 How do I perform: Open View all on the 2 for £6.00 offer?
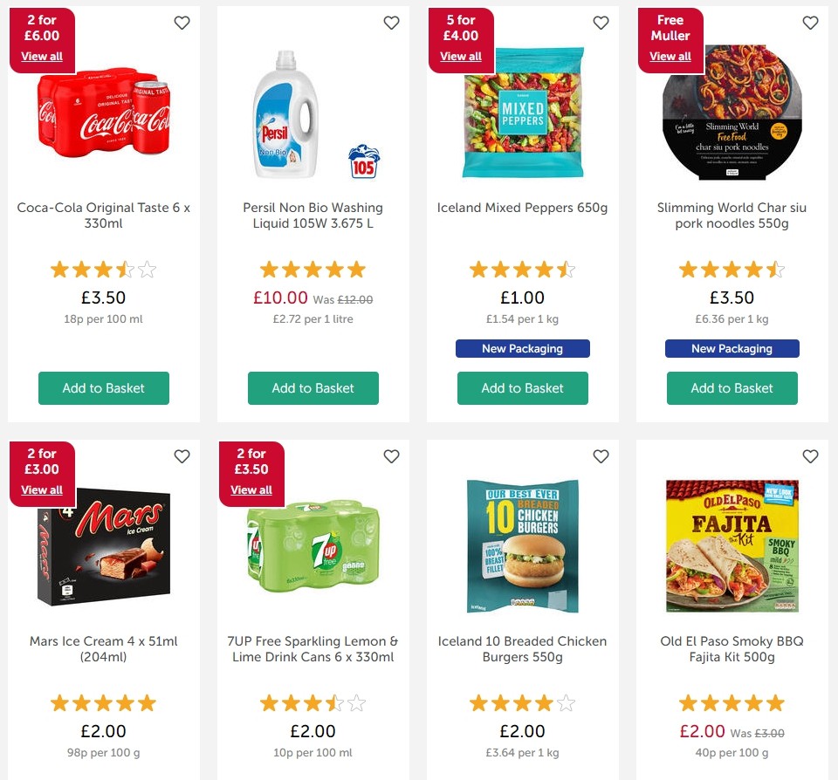click(x=42, y=56)
